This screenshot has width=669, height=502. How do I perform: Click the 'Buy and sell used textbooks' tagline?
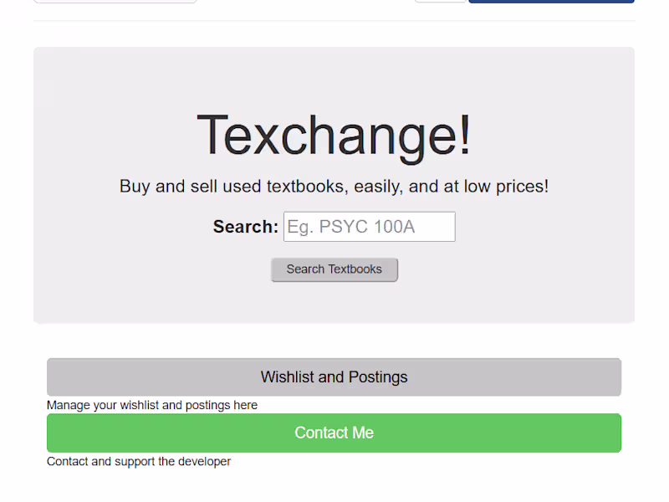point(334,187)
